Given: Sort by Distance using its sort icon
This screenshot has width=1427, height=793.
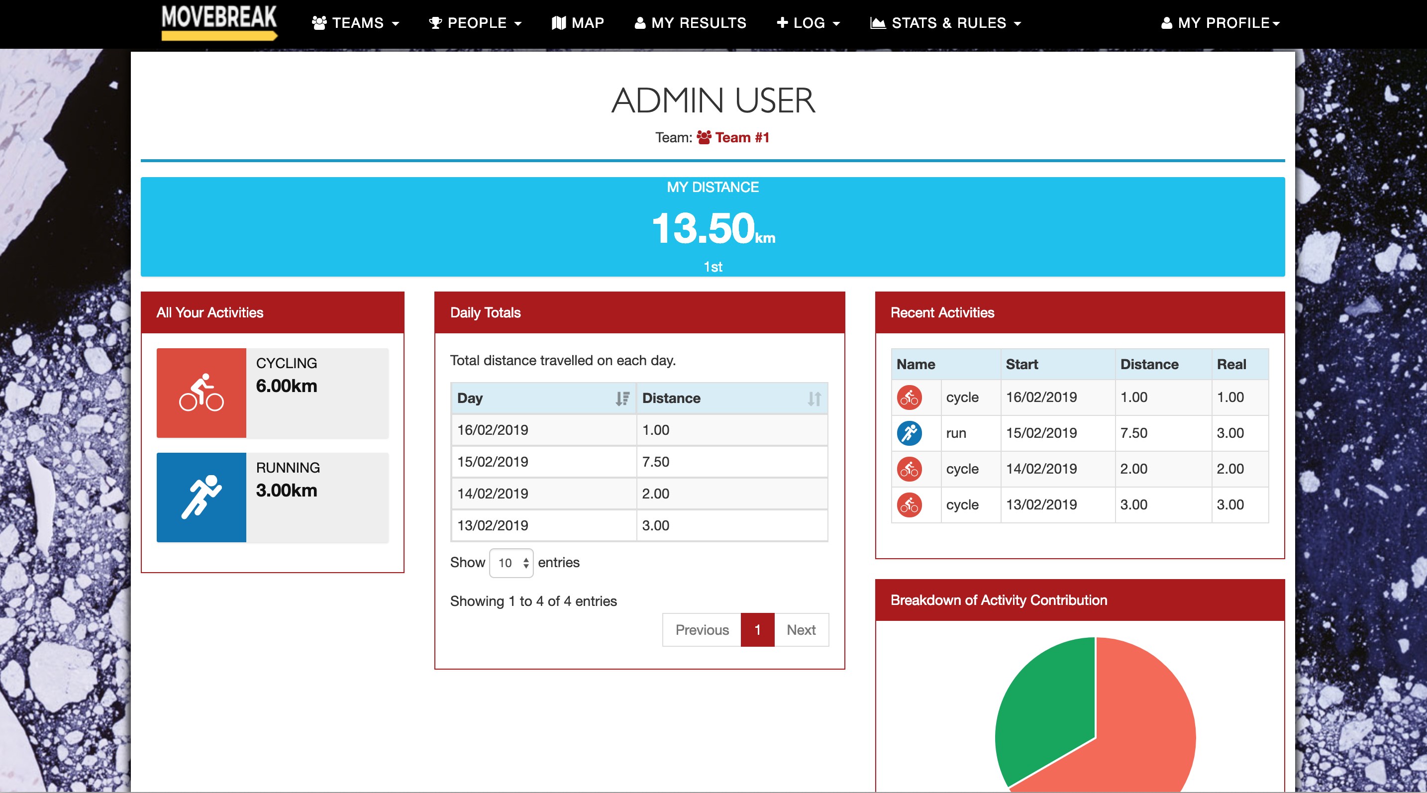Looking at the screenshot, I should click(x=815, y=398).
